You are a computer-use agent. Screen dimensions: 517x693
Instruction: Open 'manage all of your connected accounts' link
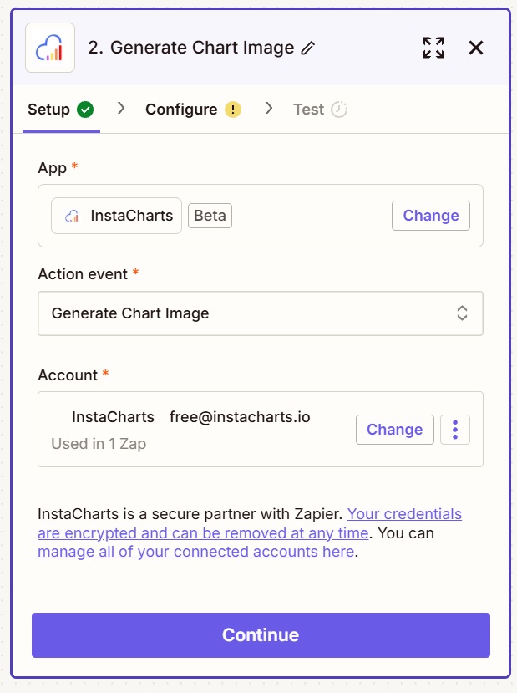click(196, 552)
